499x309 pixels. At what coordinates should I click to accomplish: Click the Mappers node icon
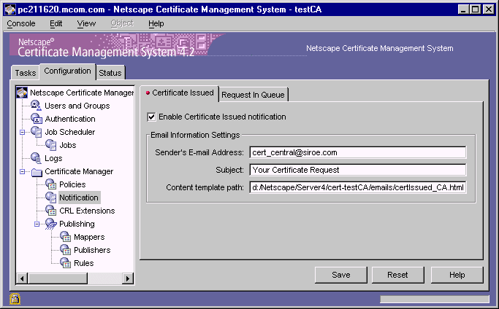(x=66, y=237)
